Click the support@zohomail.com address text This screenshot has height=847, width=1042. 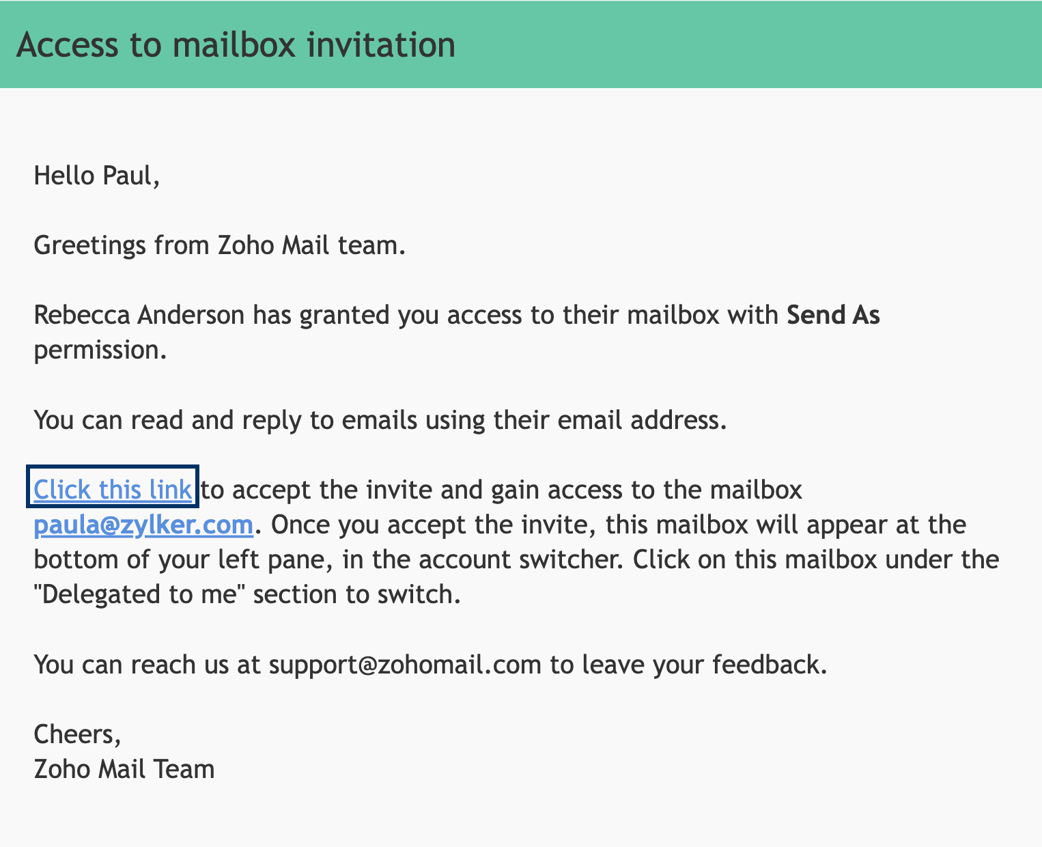tap(404, 664)
